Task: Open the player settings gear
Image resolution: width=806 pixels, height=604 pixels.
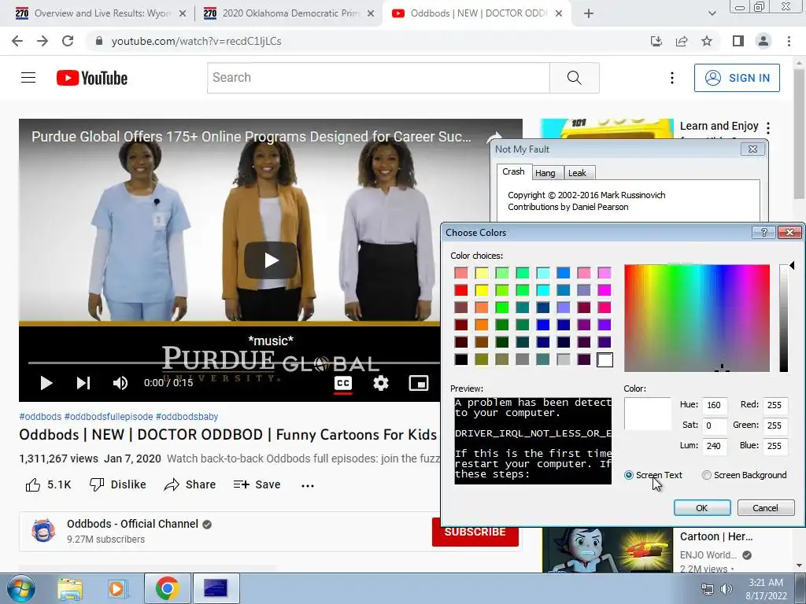Action: (380, 383)
